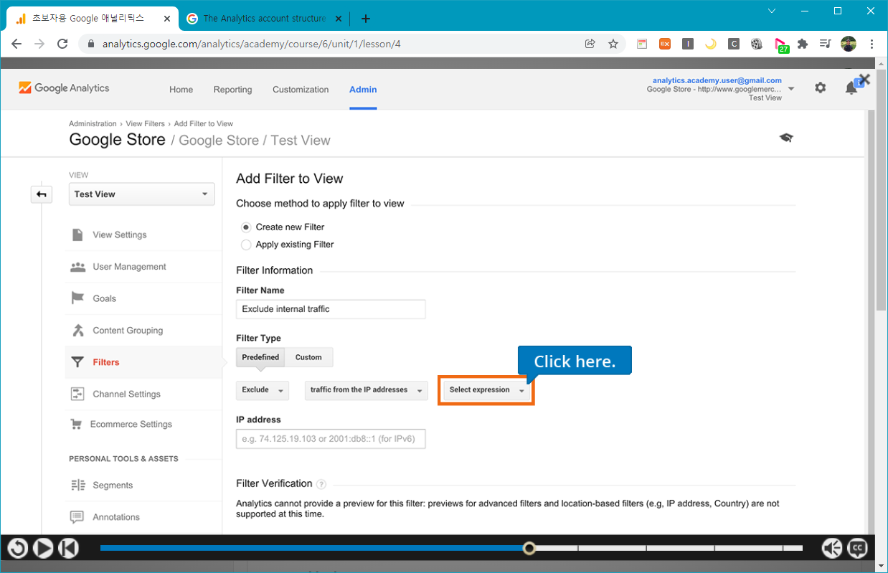Replay the lesson with the rewind button
Screen dimensions: 888x573
[18, 549]
